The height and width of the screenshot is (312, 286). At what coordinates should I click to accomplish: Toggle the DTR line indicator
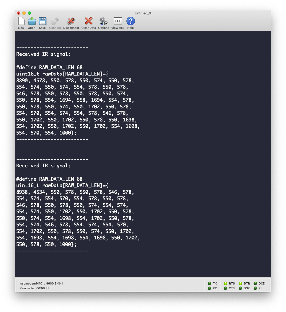240,283
